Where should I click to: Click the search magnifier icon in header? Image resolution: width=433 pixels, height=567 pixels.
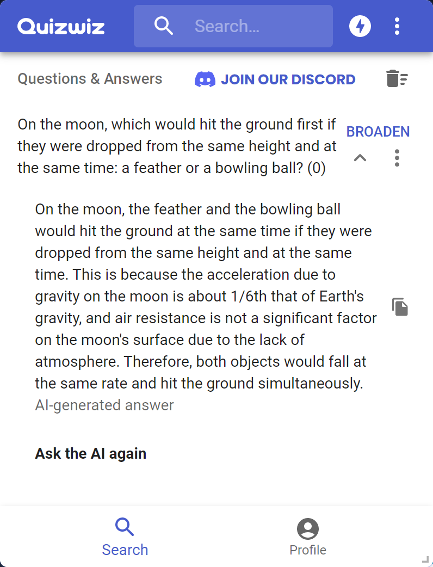[163, 26]
